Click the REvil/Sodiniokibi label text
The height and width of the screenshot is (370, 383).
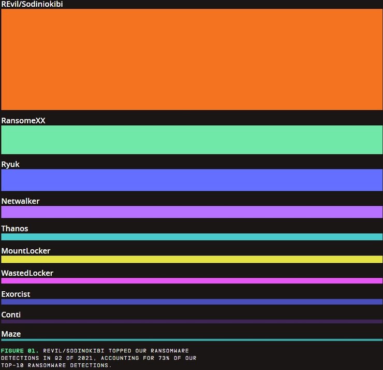[x=32, y=4]
